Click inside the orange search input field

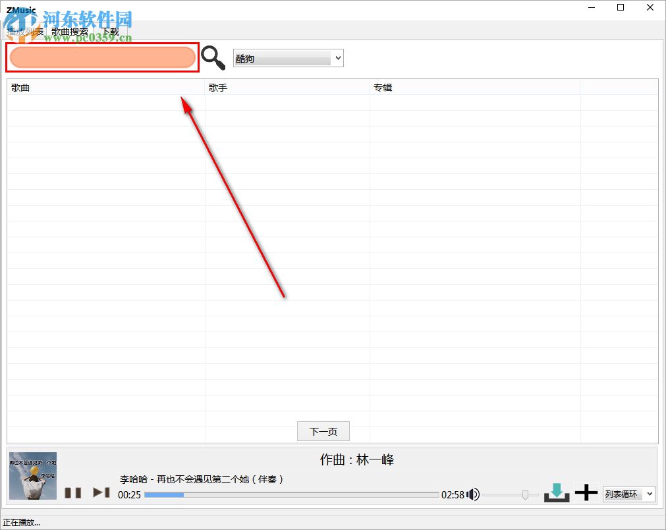pyautogui.click(x=102, y=57)
